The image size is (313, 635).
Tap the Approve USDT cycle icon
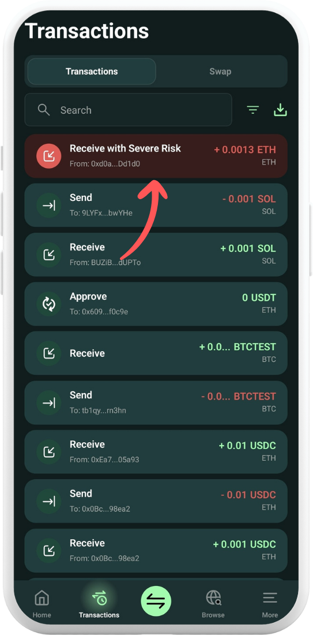pos(49,304)
